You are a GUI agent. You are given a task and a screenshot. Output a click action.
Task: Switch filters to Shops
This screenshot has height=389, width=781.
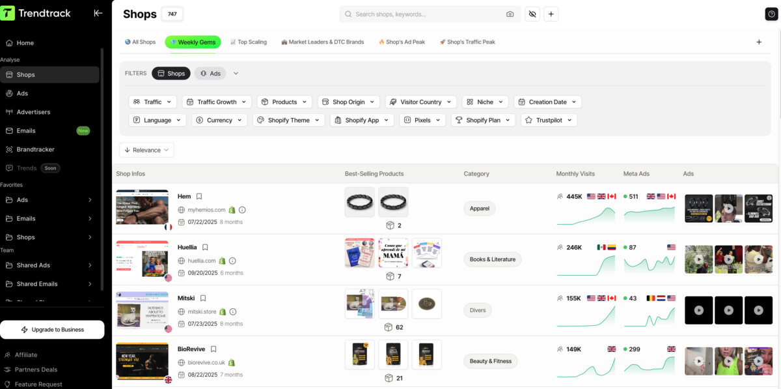[x=171, y=74]
